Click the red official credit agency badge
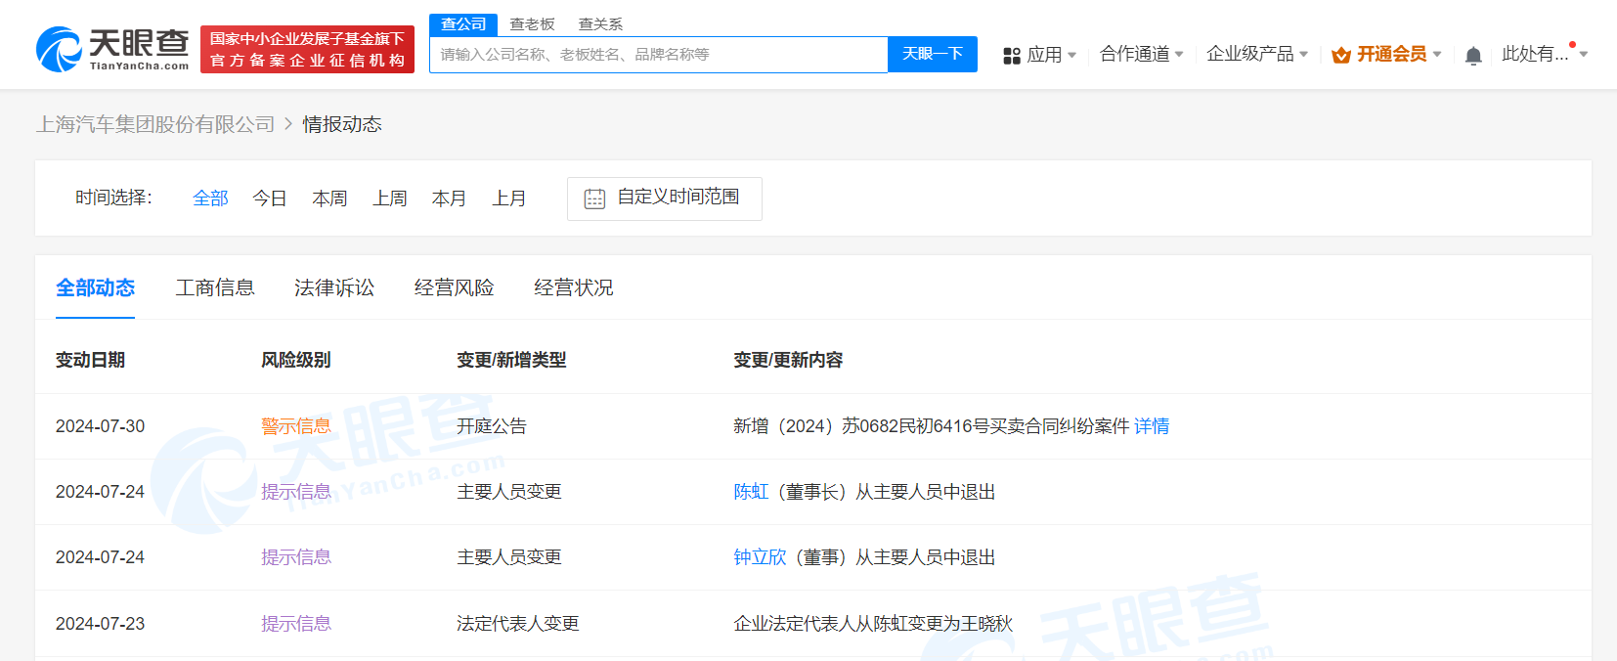This screenshot has height=661, width=1617. pyautogui.click(x=307, y=49)
